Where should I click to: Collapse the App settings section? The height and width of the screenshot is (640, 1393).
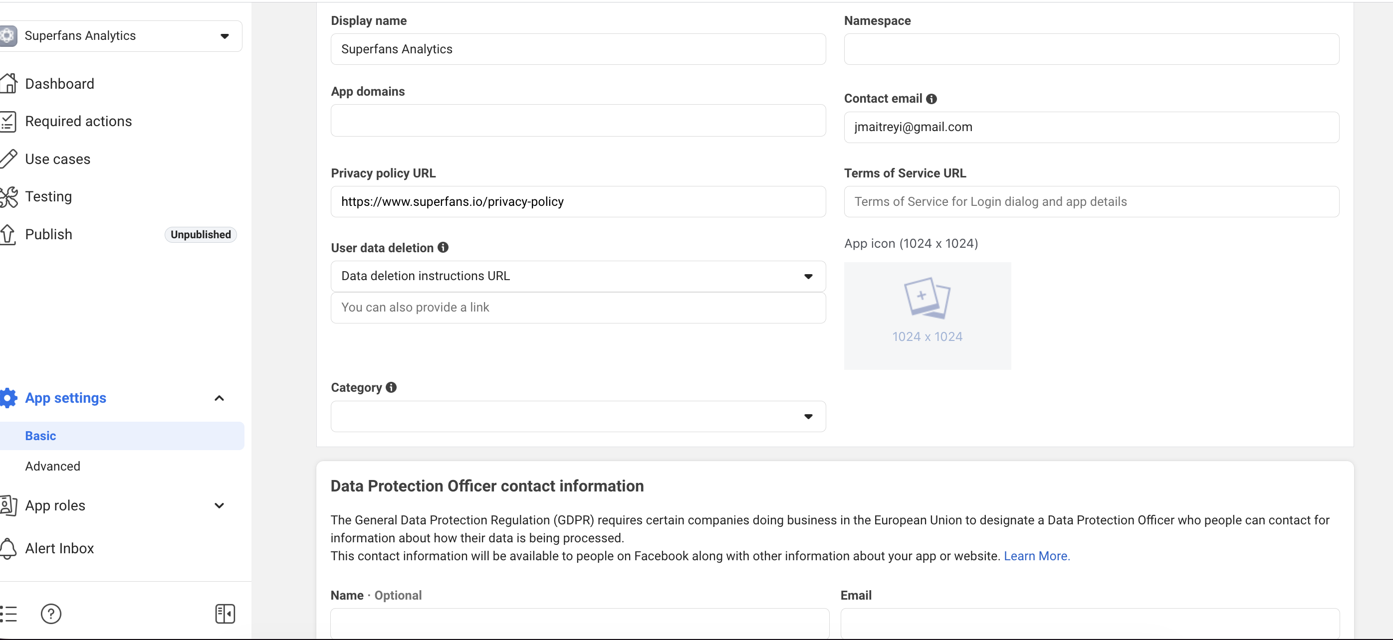click(x=219, y=398)
